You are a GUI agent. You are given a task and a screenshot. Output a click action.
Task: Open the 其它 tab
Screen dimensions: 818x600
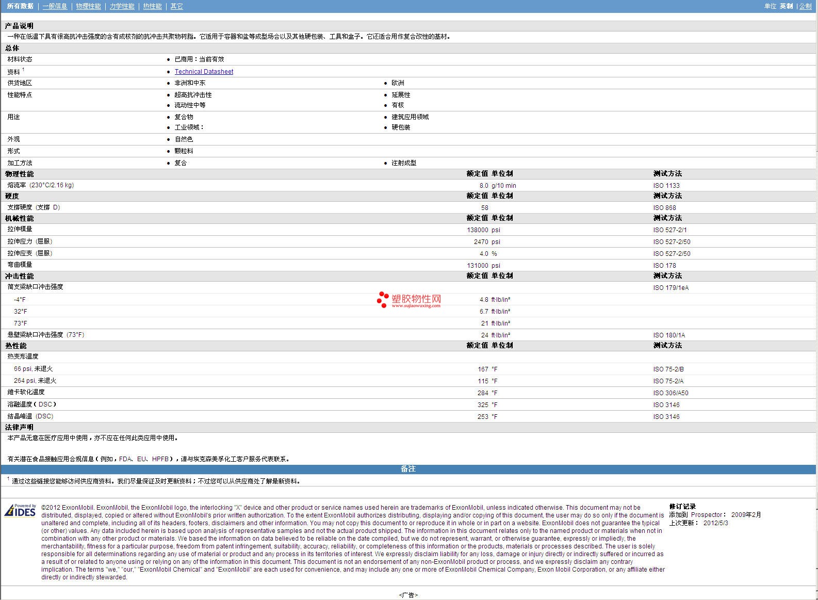pos(176,6)
